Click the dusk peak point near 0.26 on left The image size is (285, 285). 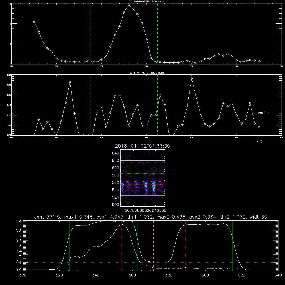70,82
